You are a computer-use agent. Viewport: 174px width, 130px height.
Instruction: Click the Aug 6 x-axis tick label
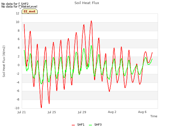(142, 112)
